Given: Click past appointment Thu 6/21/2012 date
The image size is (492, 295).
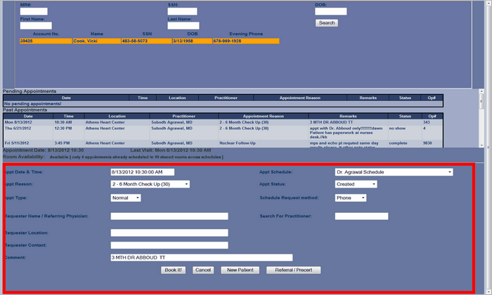Looking at the screenshot, I should [18, 129].
